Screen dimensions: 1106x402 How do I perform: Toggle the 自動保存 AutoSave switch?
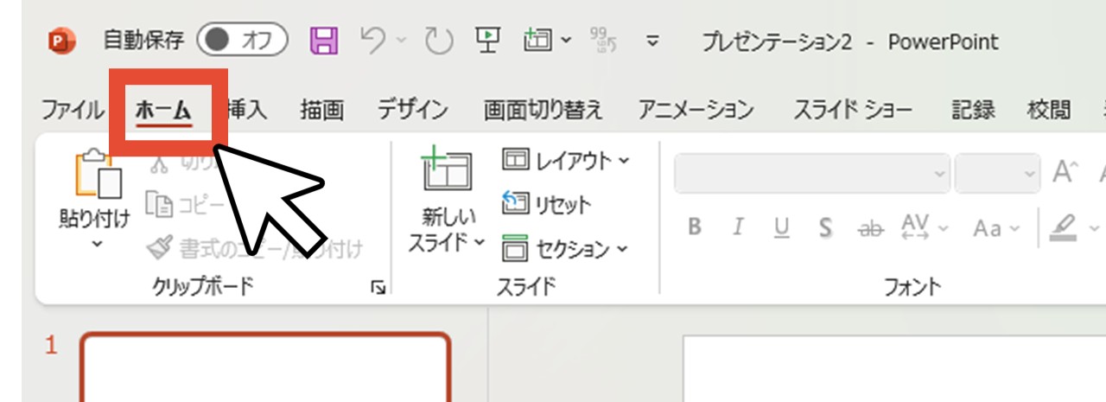pyautogui.click(x=241, y=40)
